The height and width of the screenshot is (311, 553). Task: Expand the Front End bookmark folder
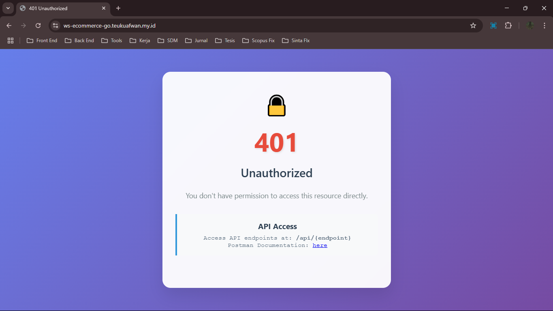pyautogui.click(x=42, y=41)
